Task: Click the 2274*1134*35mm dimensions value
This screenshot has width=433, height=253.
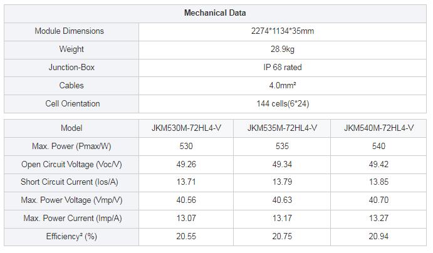Action: coord(283,31)
